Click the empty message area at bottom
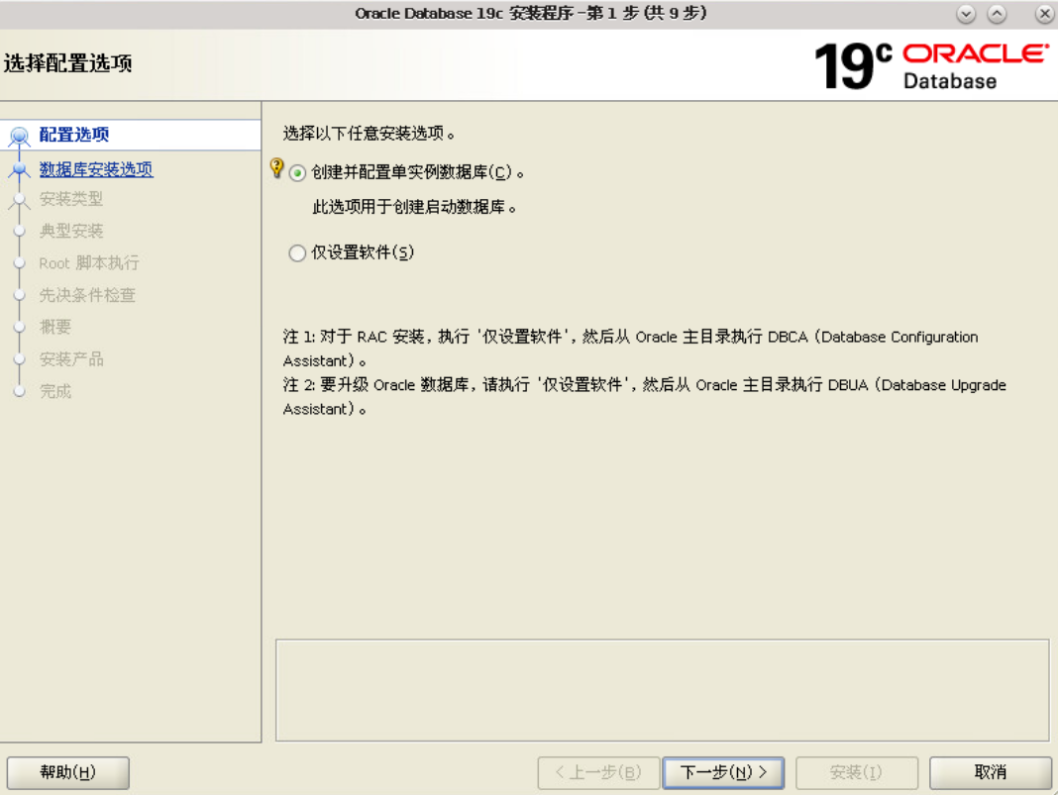Viewport: 1058px width, 795px height. (x=662, y=690)
